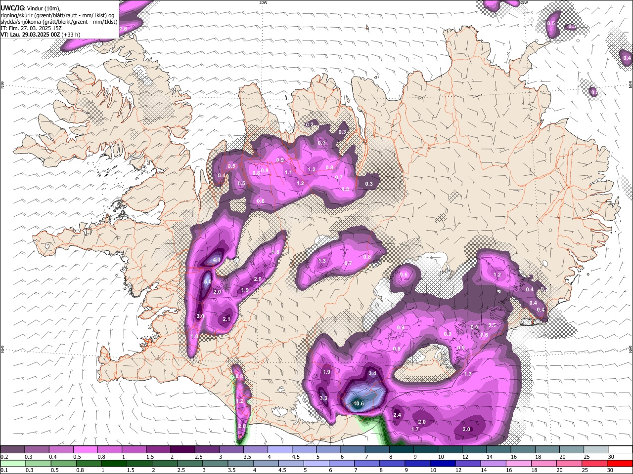This screenshot has height=474, width=633.
Task: Pick bottom-row red swatch labeled 30
Action: (x=621, y=463)
